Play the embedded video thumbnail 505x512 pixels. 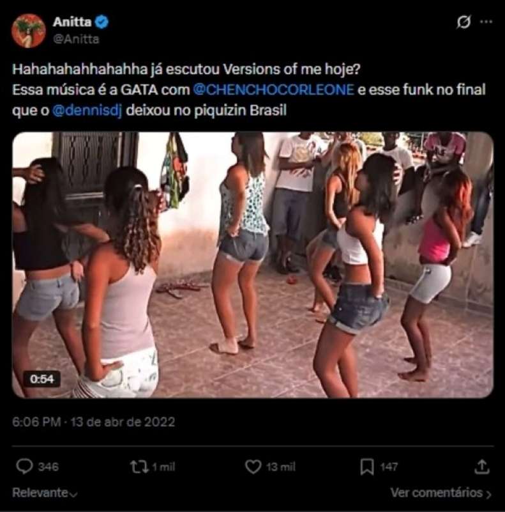point(253,265)
